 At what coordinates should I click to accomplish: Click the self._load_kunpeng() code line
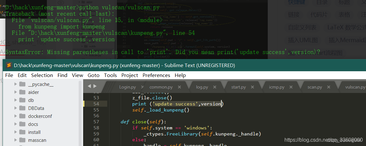tap(161, 110)
